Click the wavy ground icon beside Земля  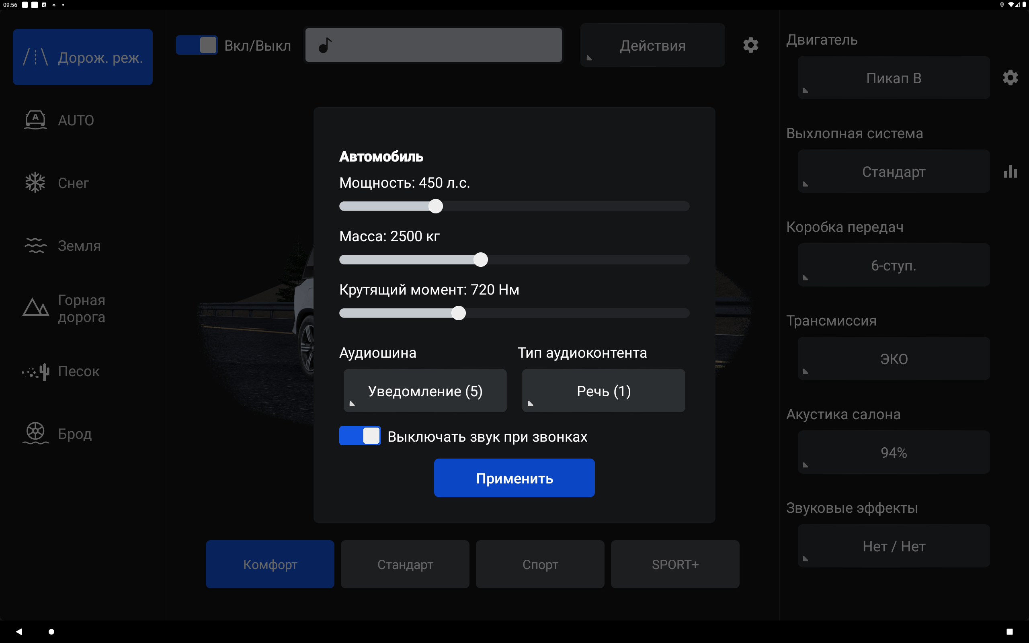coord(35,246)
